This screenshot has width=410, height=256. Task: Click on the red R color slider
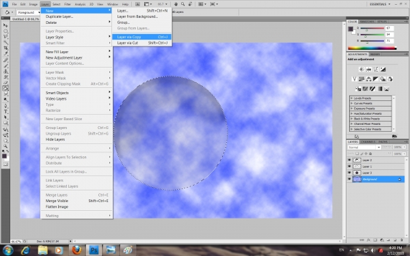tap(372, 29)
